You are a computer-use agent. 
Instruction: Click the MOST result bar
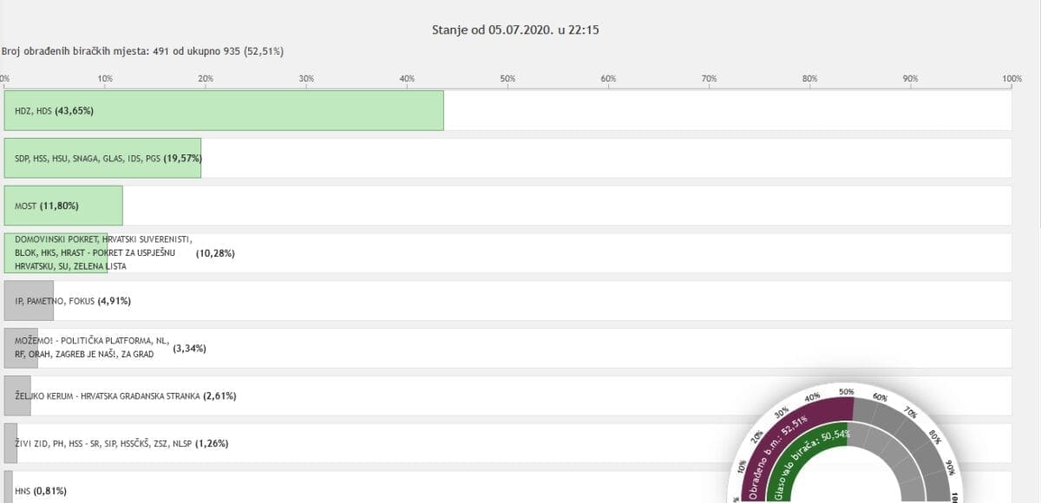point(63,206)
